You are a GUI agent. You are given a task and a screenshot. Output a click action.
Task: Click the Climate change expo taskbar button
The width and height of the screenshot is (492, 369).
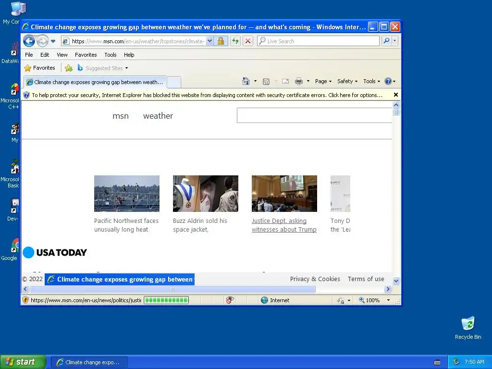[89, 362]
